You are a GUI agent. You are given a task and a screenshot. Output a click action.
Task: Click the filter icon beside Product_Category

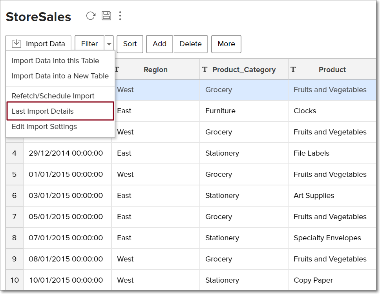[205, 69]
